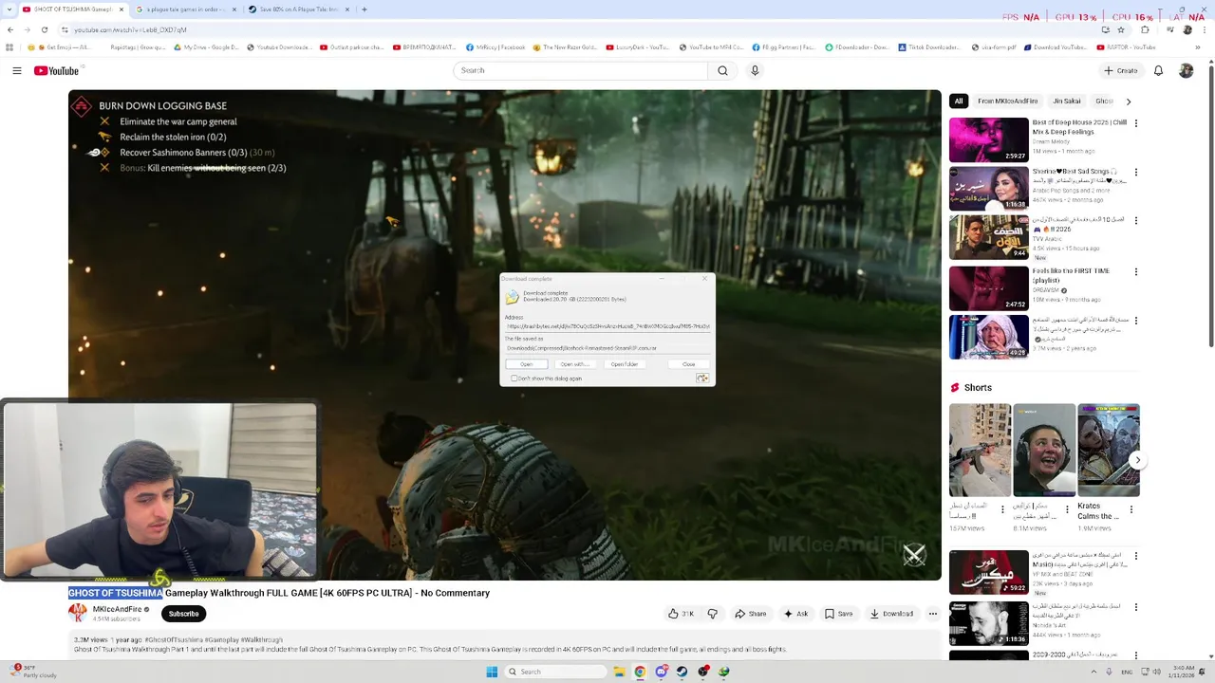Open the YouTube account avatar menu

[1186, 70]
